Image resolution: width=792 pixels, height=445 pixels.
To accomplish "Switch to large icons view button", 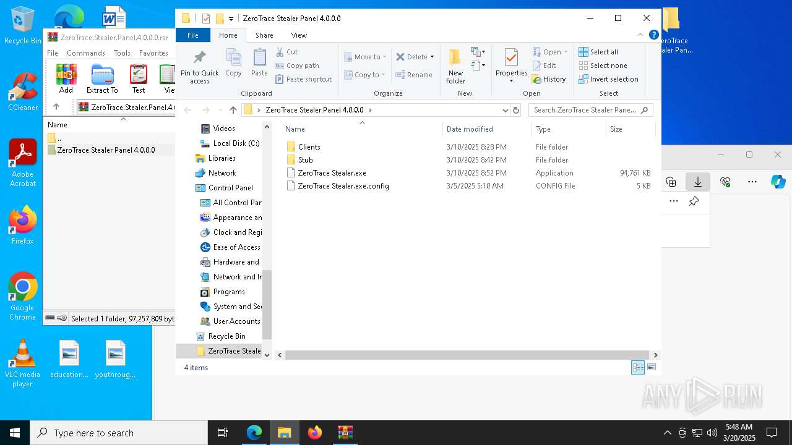I will [x=651, y=367].
